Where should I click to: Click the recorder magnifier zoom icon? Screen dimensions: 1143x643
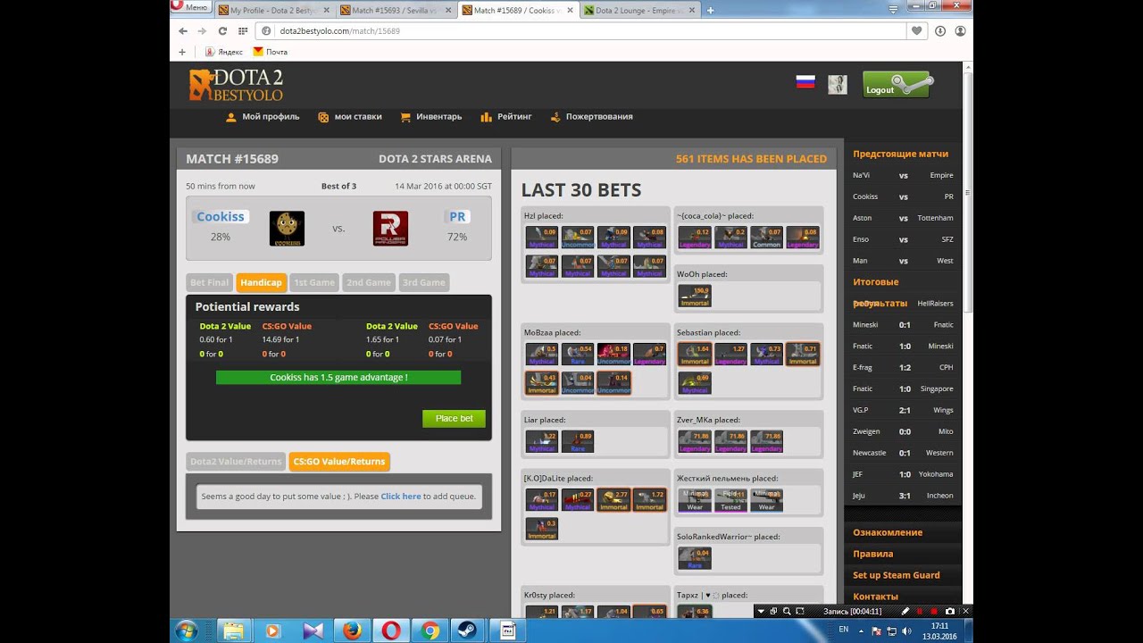(x=787, y=611)
